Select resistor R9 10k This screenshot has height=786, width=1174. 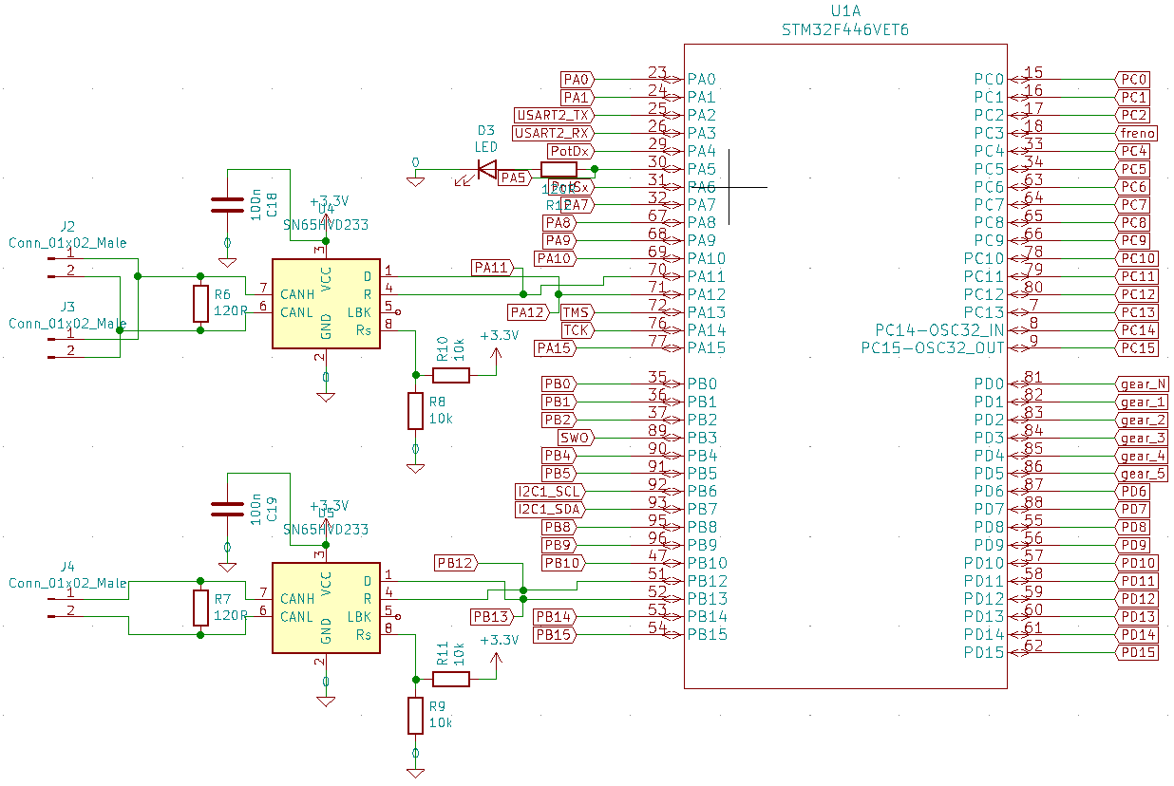tap(414, 717)
